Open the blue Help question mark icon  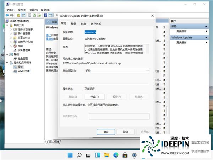45,15
